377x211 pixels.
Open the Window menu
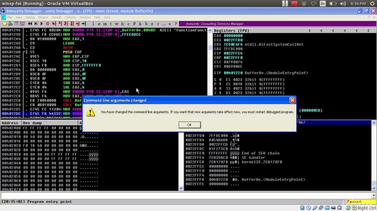pyautogui.click(x=84, y=17)
